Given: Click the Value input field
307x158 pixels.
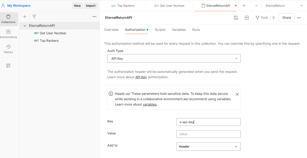Looking at the screenshot, I should tap(208, 134).
